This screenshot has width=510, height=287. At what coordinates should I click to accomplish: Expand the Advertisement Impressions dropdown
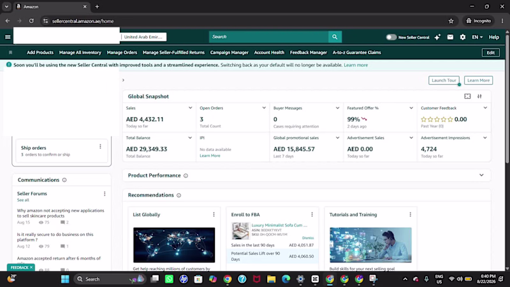[x=485, y=138]
